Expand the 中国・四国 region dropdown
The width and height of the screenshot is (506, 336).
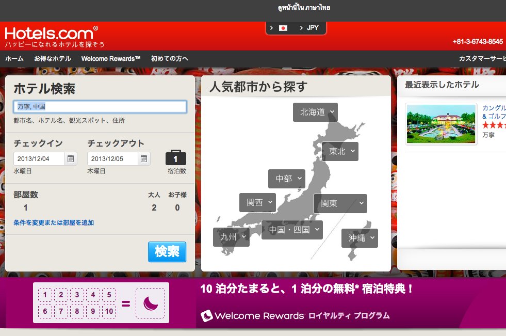coord(292,230)
